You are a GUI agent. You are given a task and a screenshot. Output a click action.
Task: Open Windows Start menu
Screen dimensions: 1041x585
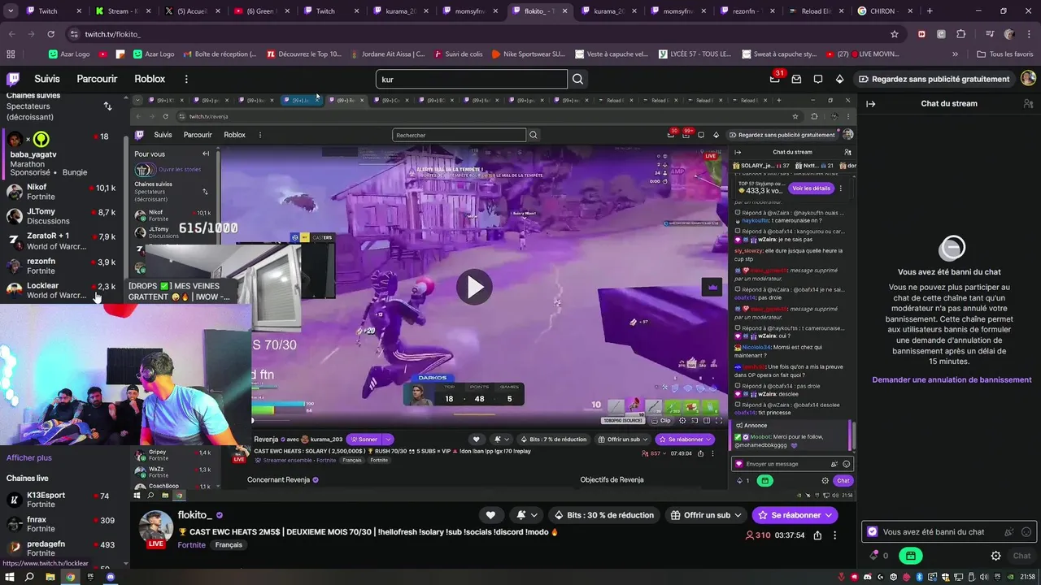pyautogui.click(x=9, y=577)
